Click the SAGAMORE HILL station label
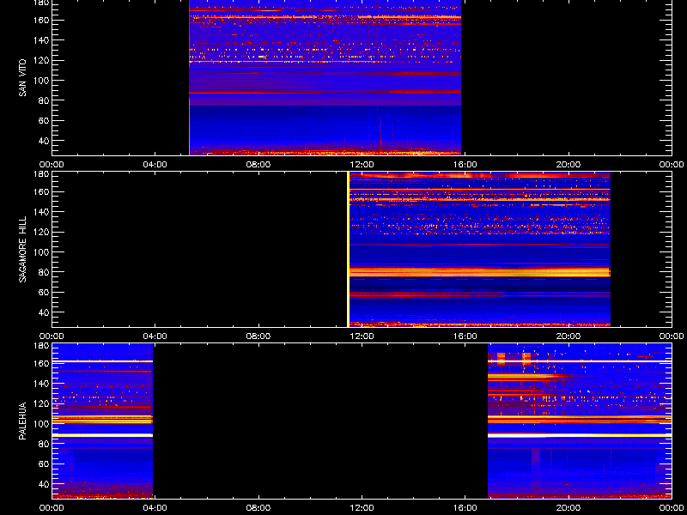The height and width of the screenshot is (515, 687). (x=22, y=249)
